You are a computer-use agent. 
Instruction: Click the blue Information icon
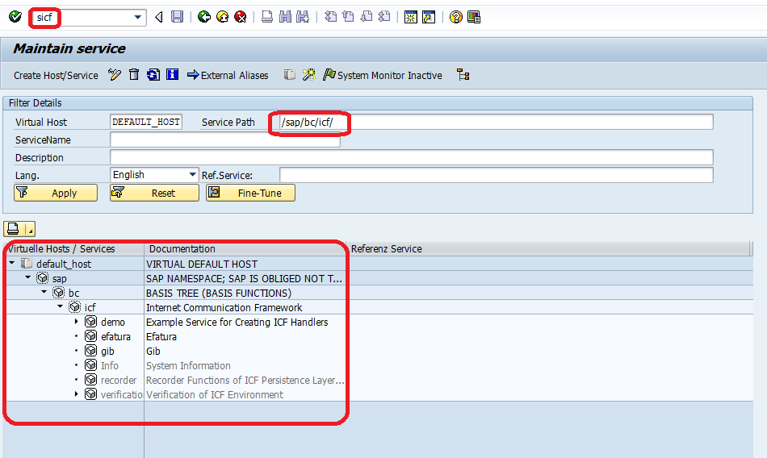[x=172, y=75]
